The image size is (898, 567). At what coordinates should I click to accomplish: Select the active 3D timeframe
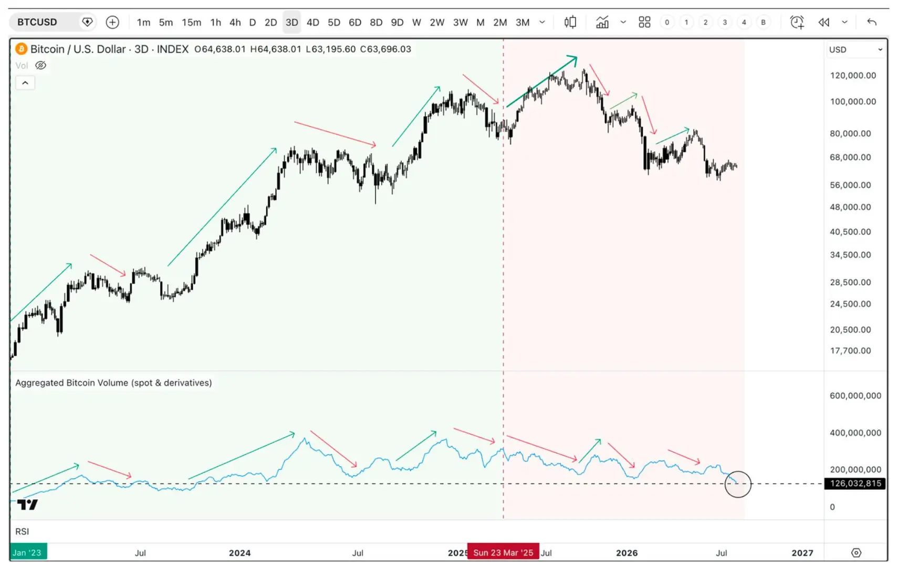click(291, 23)
